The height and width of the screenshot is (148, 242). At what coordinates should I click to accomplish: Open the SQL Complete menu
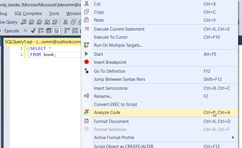28,14
